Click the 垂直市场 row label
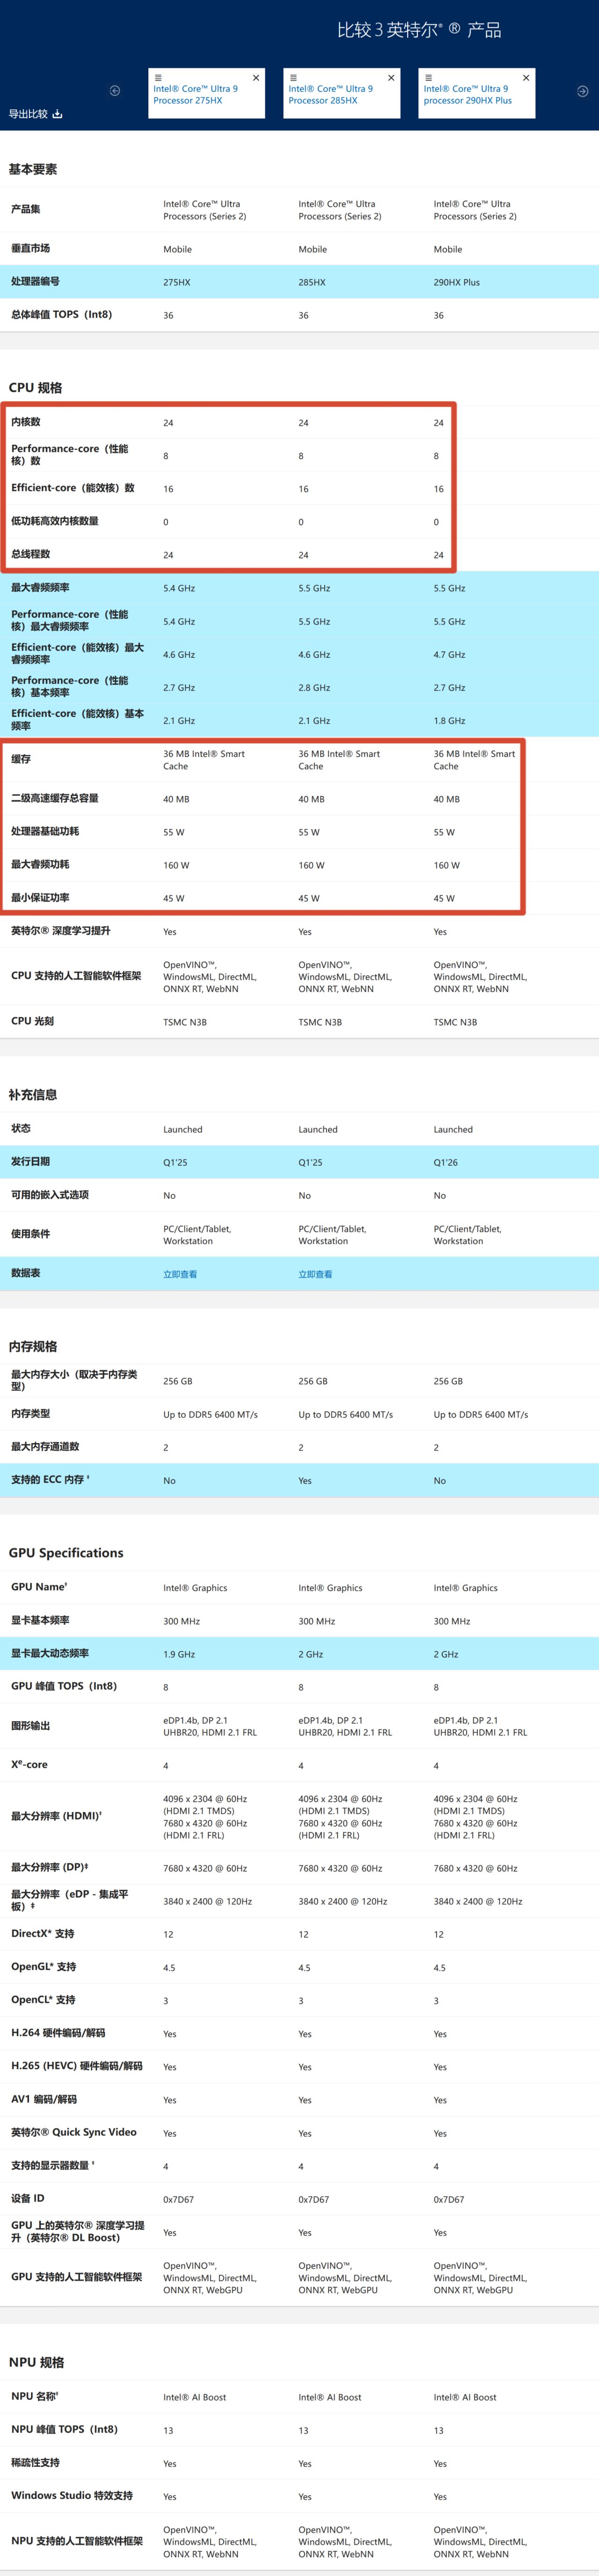Image resolution: width=599 pixels, height=2576 pixels. [30, 248]
